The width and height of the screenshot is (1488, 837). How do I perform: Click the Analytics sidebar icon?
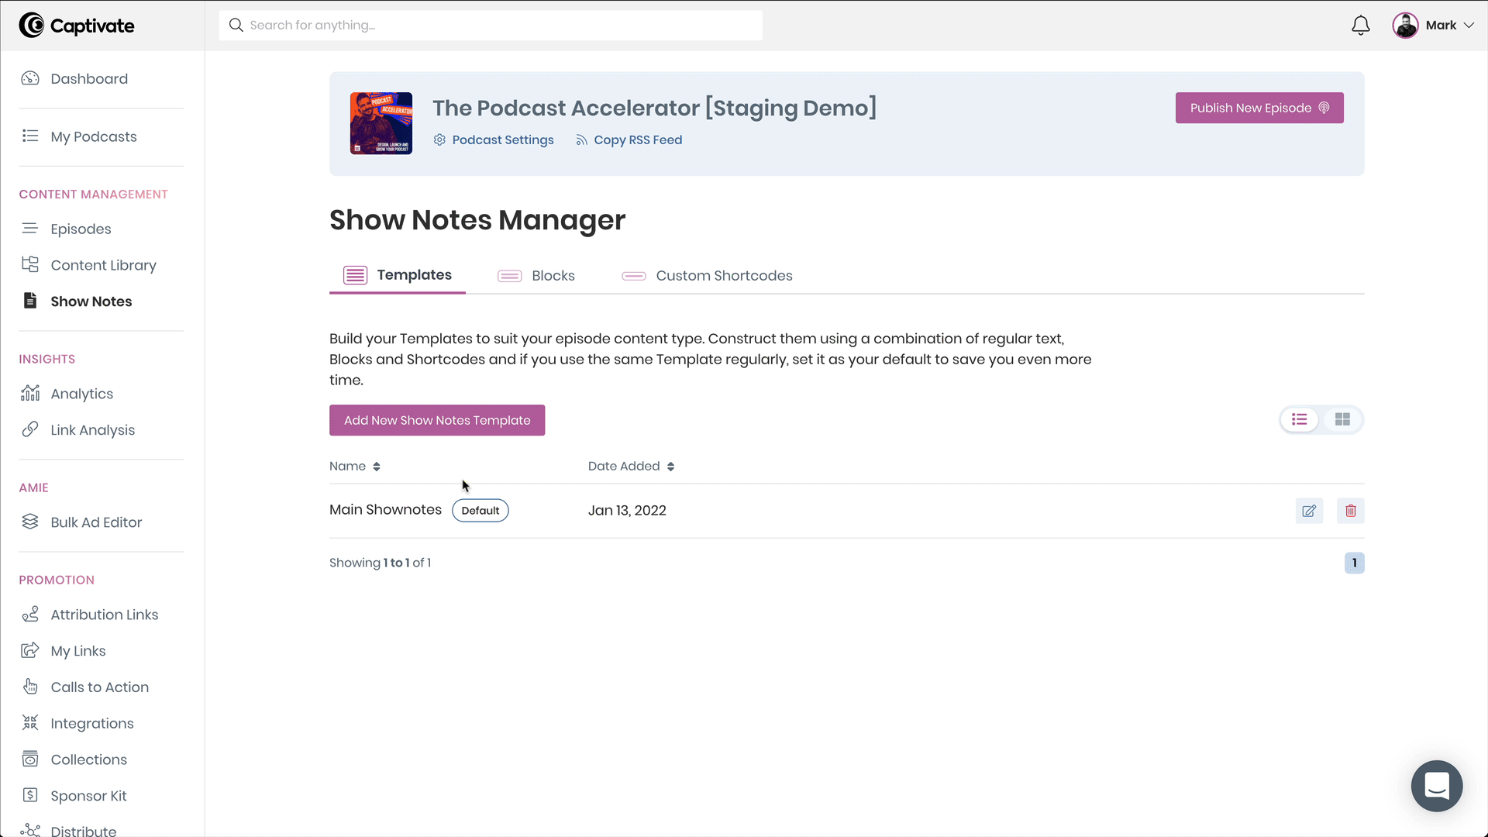coord(29,394)
